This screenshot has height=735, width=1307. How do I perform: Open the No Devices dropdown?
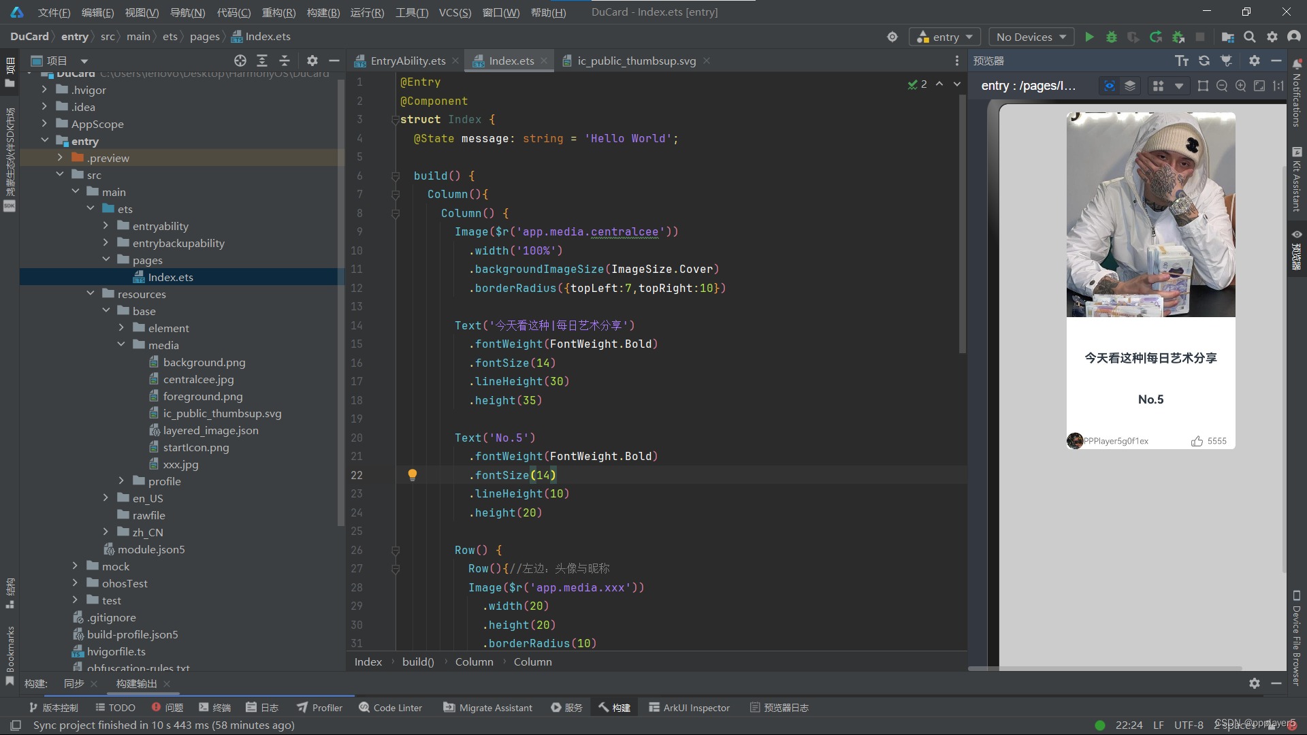[1031, 37]
